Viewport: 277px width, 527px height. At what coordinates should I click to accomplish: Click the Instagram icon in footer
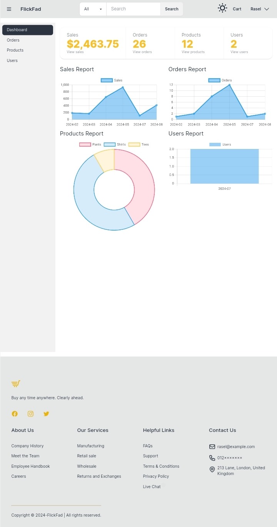30,414
